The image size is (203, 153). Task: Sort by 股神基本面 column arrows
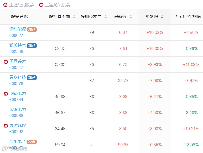tap(74, 17)
